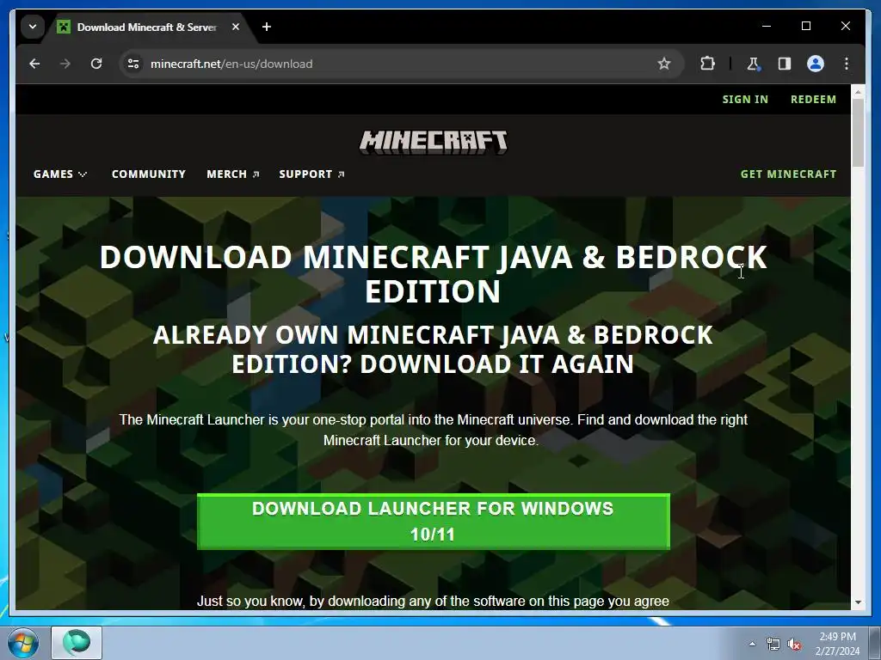Click 'DOWNLOAD MINECRAFT JAVA & BEDROCK EDITION' heading
Viewport: 881px width, 660px height.
[x=434, y=274]
